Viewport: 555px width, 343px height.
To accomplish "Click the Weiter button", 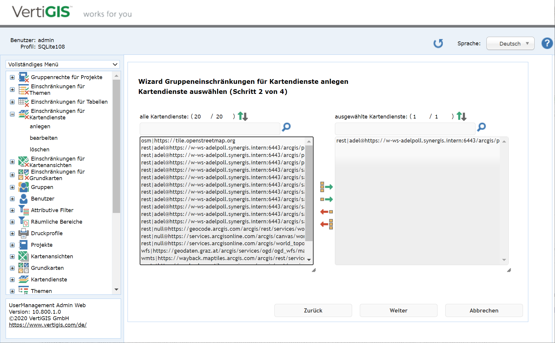I will coord(398,310).
